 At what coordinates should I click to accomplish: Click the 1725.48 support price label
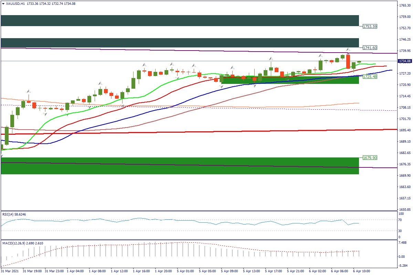click(x=370, y=77)
